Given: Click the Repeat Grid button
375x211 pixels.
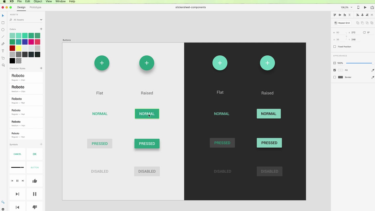Looking at the screenshot, I should click(x=342, y=23).
